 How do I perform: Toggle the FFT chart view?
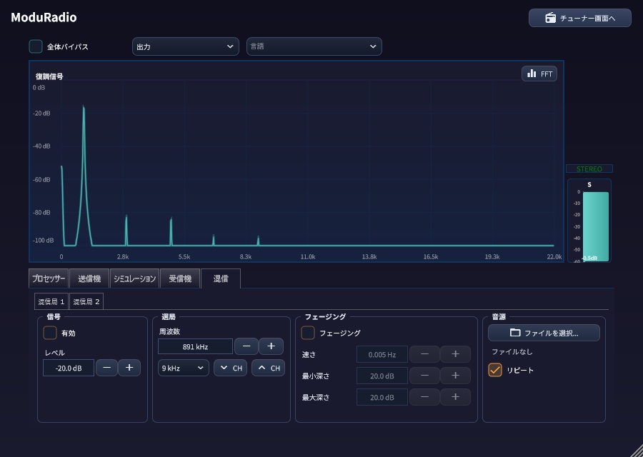coord(539,74)
